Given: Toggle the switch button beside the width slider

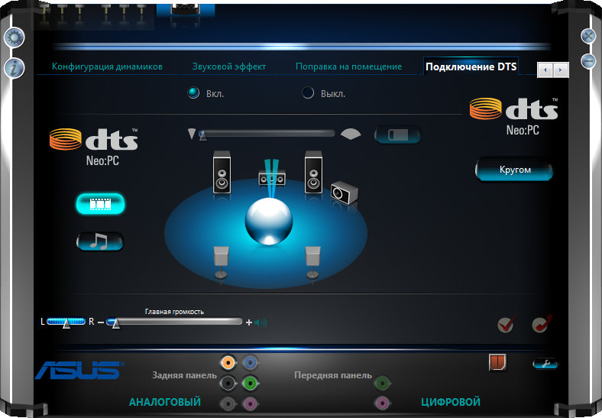Looking at the screenshot, I should pos(398,134).
